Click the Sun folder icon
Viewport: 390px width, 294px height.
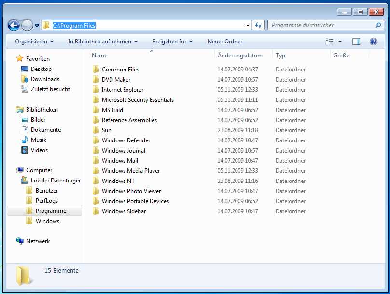pyautogui.click(x=96, y=130)
